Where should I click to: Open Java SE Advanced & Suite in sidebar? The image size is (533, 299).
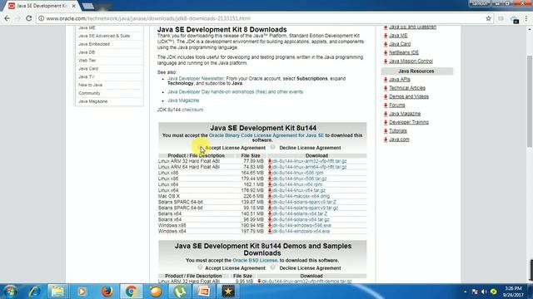point(104,36)
